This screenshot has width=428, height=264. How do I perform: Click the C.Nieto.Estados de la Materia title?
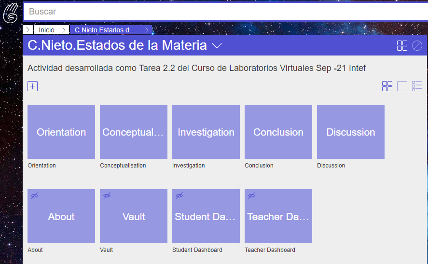[117, 45]
